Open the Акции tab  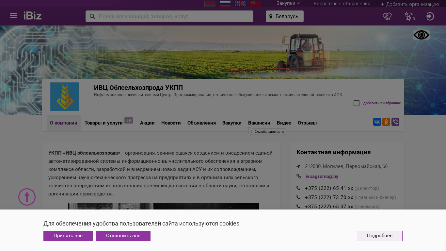(147, 123)
